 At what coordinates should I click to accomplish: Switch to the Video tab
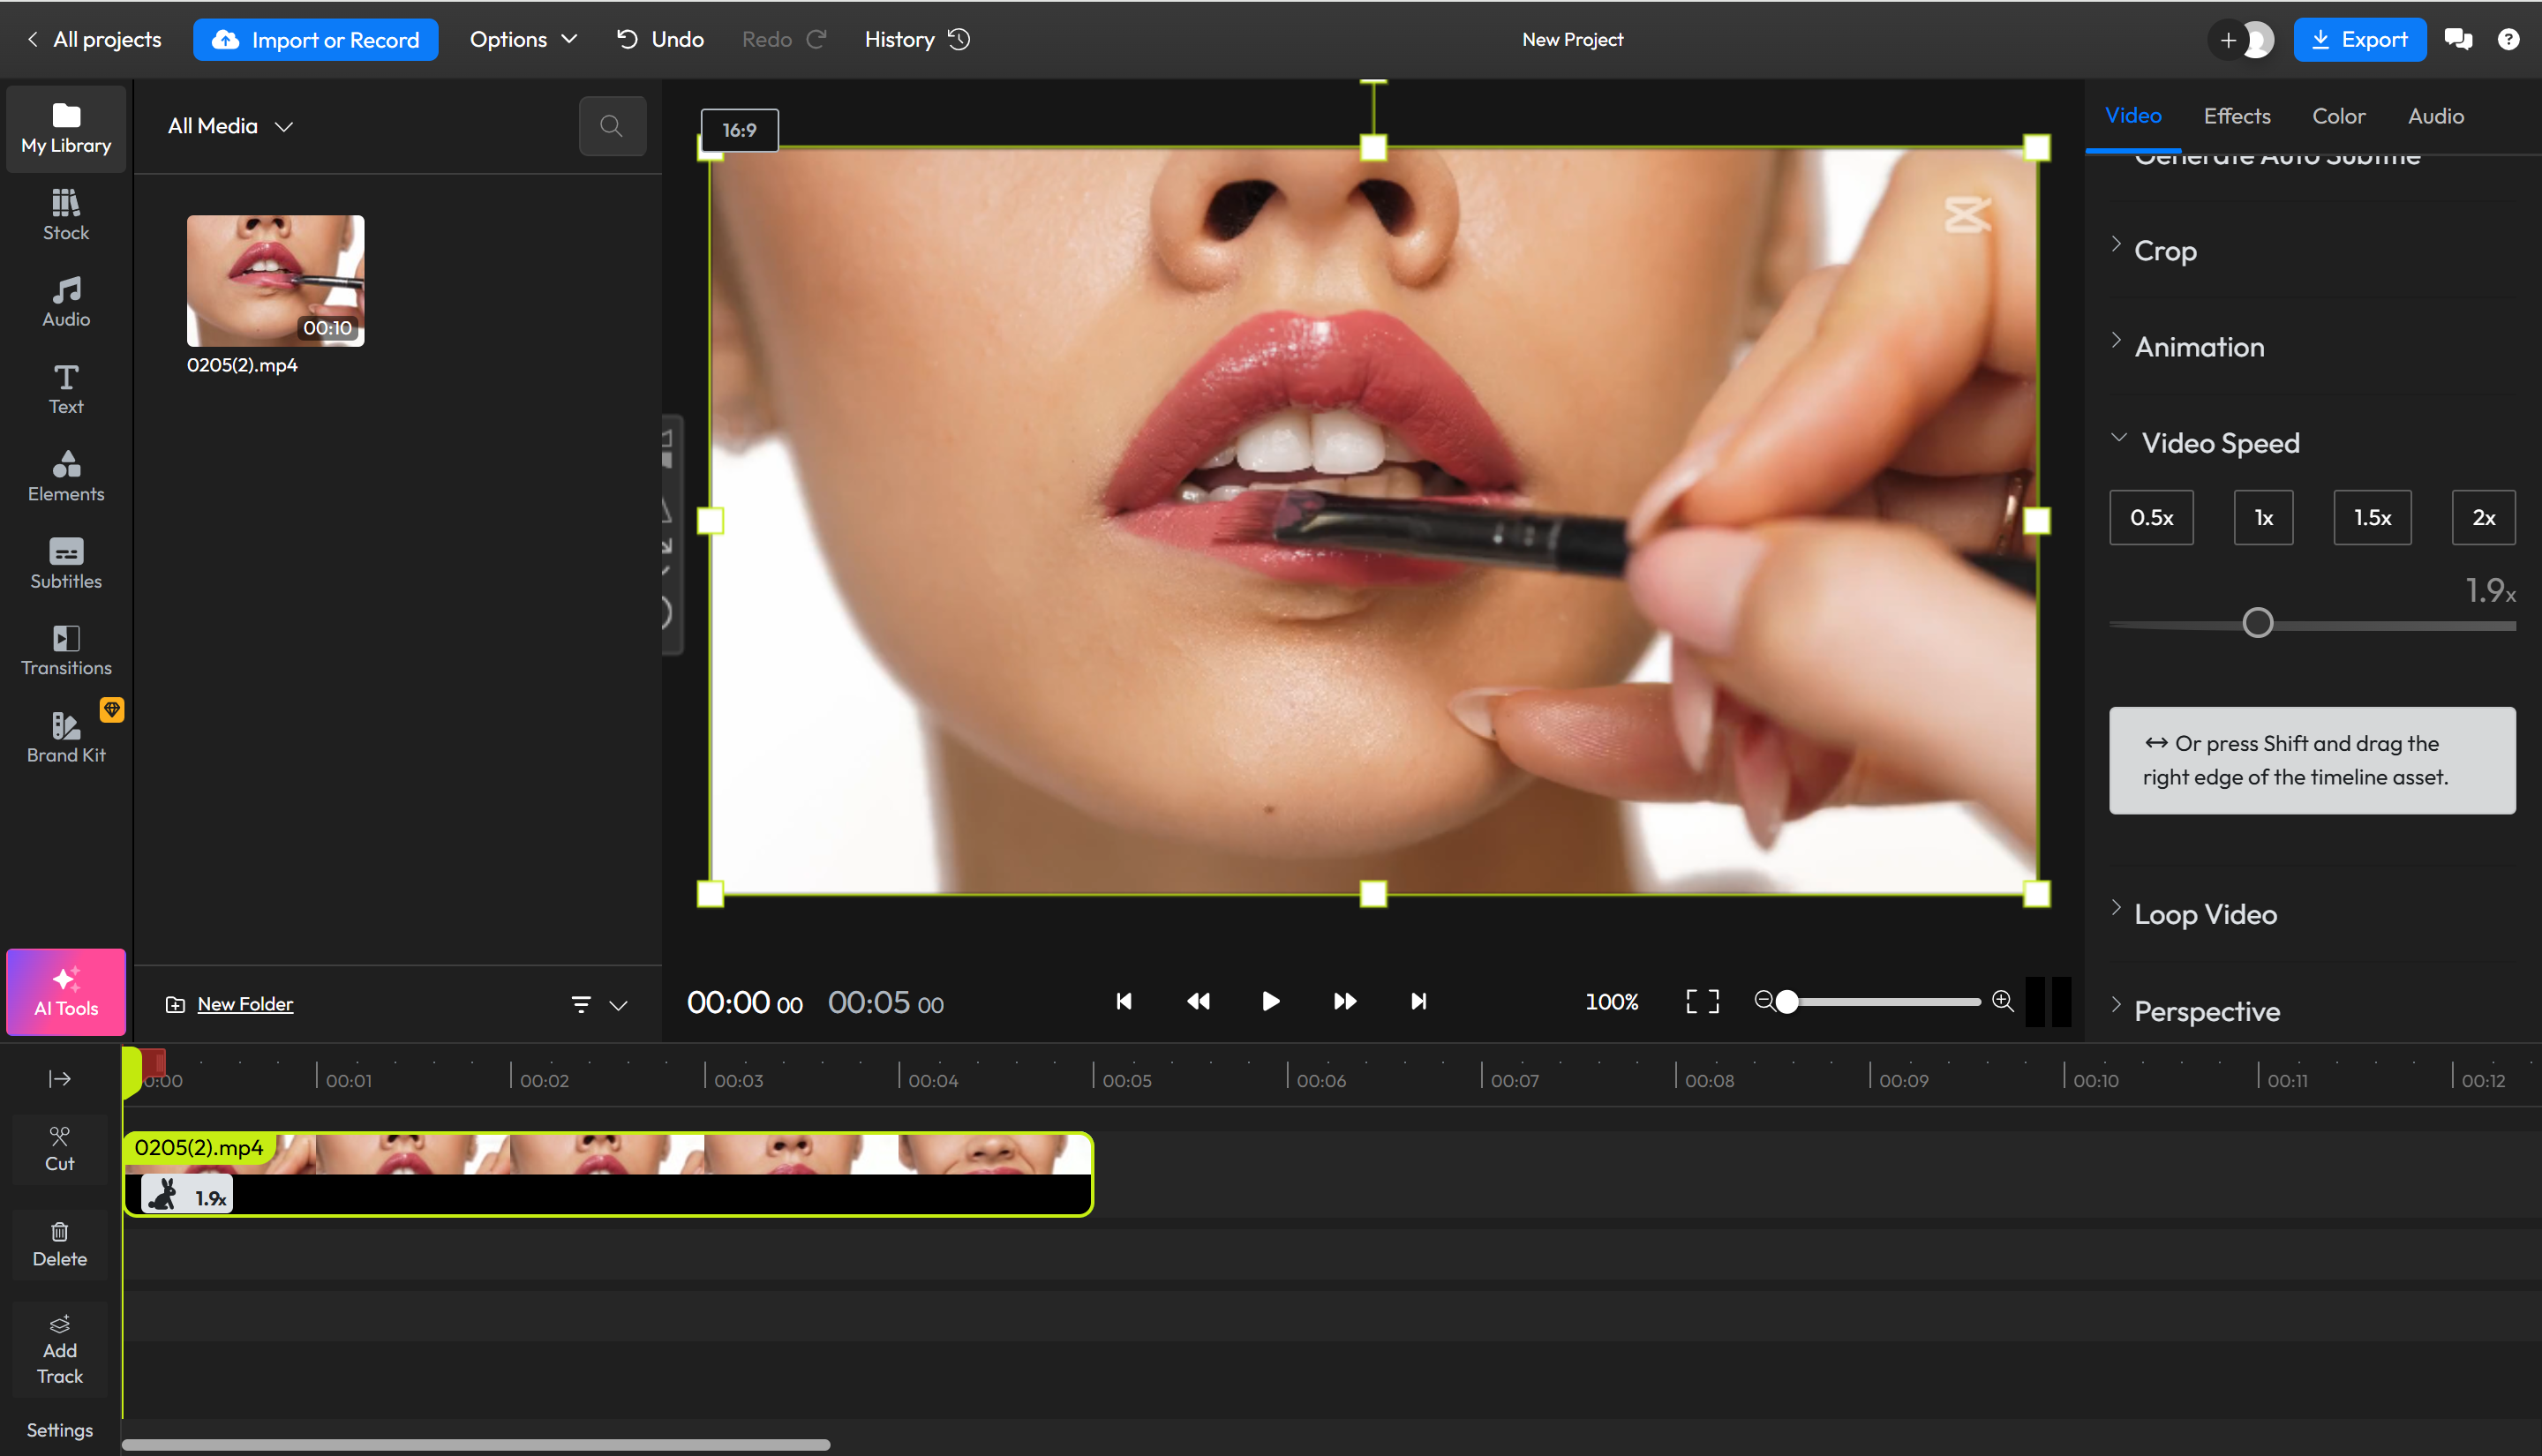pyautogui.click(x=2132, y=116)
